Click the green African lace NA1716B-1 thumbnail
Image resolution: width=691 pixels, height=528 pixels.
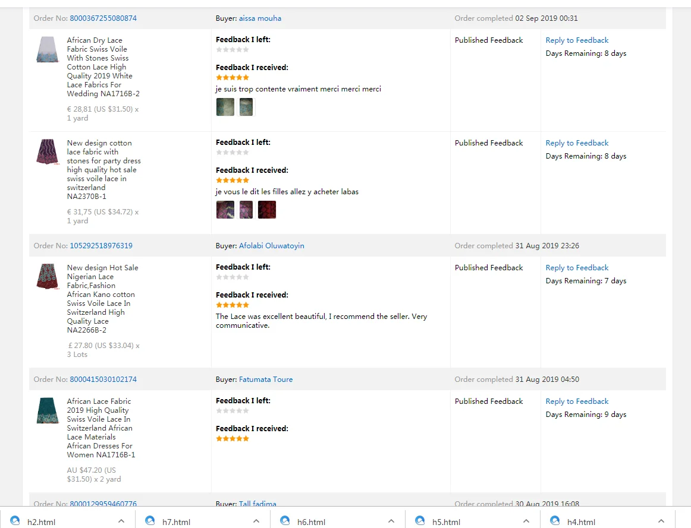click(48, 410)
